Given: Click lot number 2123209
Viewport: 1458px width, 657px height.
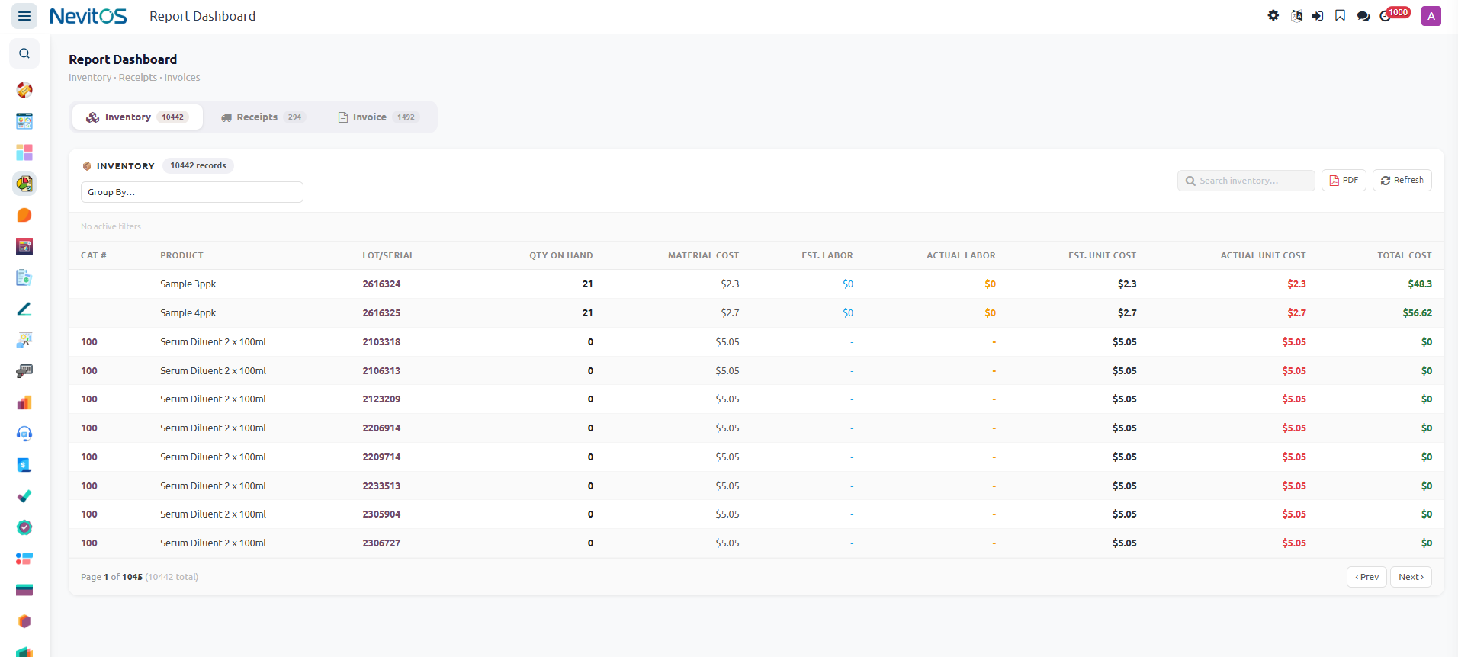Looking at the screenshot, I should pos(381,399).
